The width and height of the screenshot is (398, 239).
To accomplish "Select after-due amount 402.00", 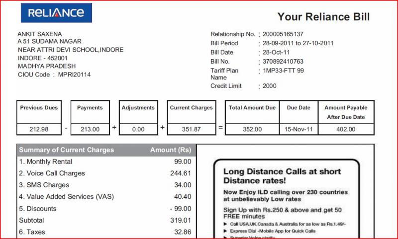I will pos(346,129).
